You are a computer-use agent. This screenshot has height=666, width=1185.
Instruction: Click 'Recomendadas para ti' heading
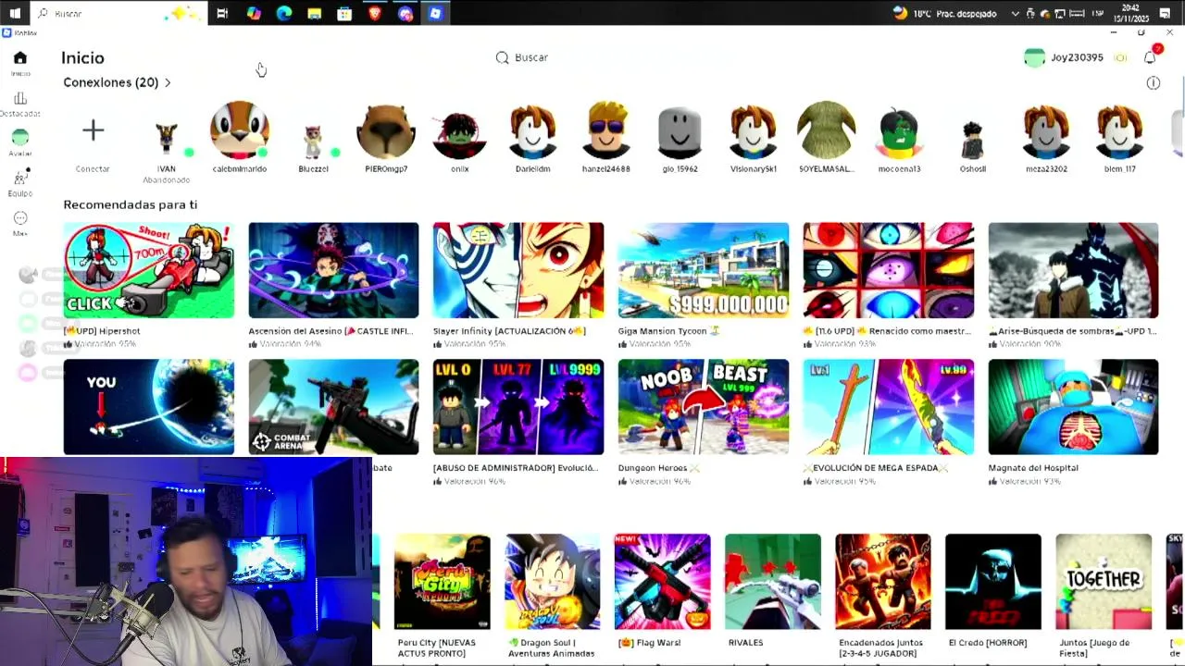click(x=131, y=204)
